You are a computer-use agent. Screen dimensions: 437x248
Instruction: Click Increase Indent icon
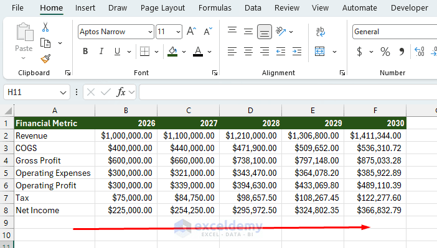point(297,52)
